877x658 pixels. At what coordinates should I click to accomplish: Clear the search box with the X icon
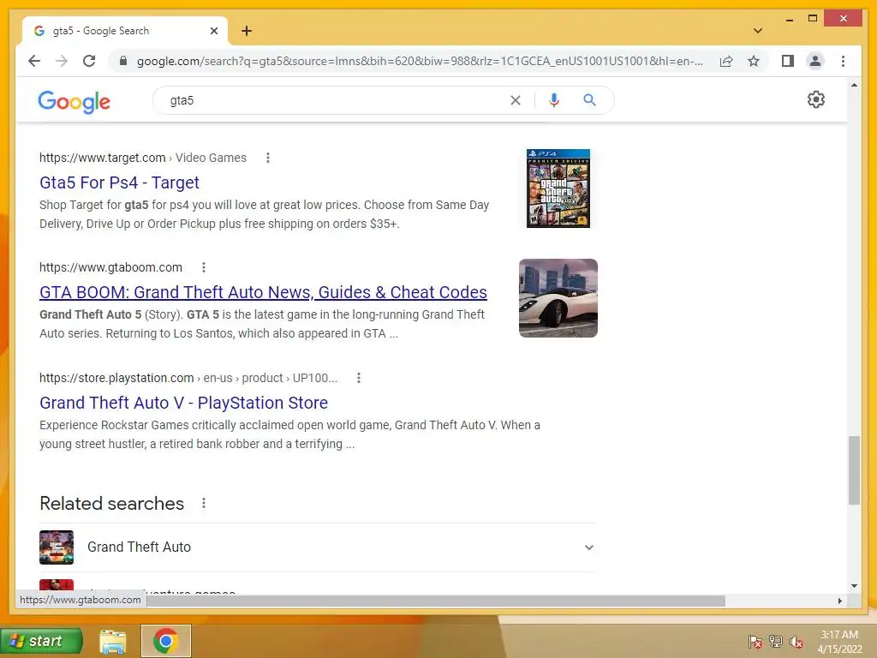pyautogui.click(x=515, y=100)
